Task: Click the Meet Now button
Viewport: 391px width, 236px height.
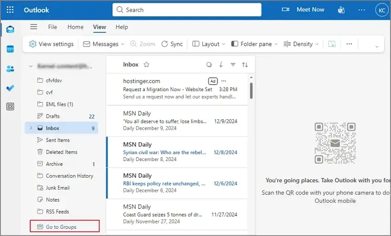Action: (x=303, y=9)
